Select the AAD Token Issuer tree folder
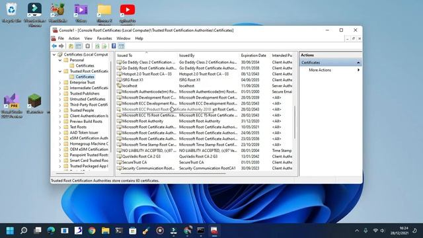The height and width of the screenshot is (238, 423). click(x=84, y=132)
